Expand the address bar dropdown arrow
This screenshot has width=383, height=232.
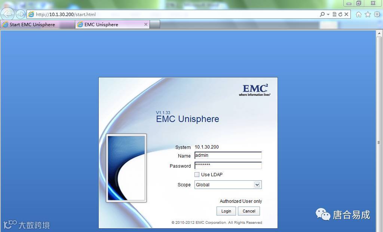(x=328, y=15)
